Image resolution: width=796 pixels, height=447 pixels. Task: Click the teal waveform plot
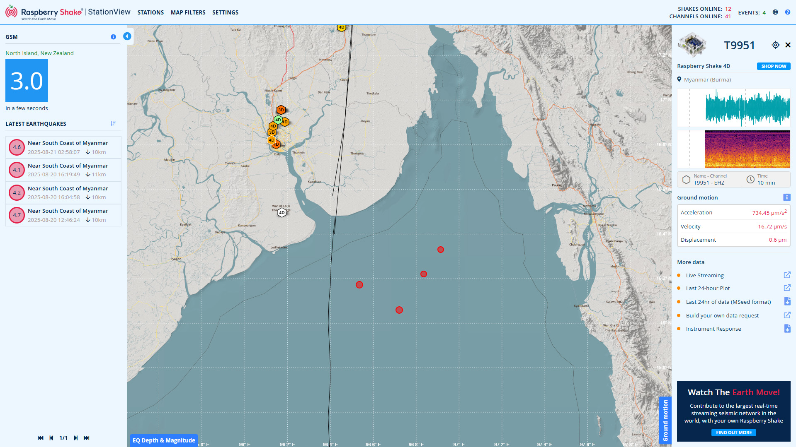coord(734,108)
